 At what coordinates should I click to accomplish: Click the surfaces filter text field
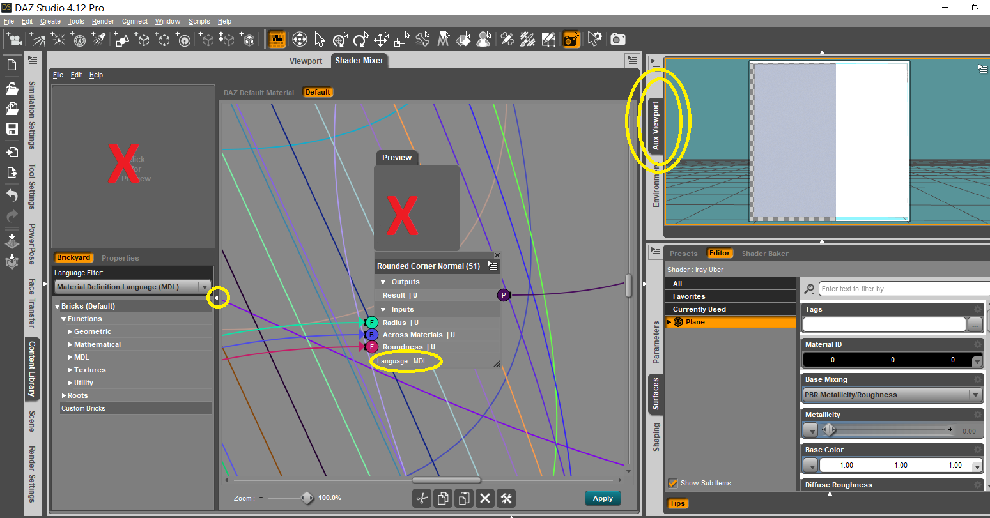(x=904, y=289)
